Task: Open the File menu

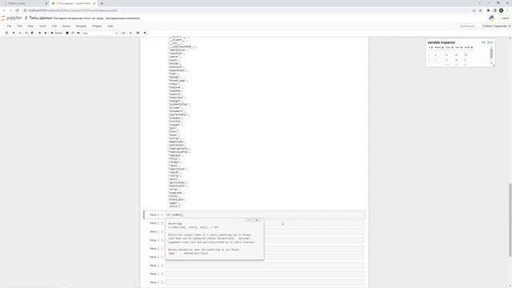Action: [x=9, y=26]
